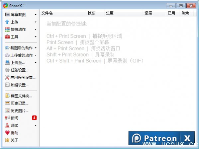Screen dimensions: 199x149
Task: Click the 调试 traffic cone icon
Action: point(7,125)
